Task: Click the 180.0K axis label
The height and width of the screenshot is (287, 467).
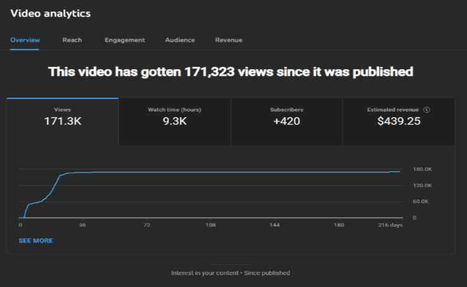Action: [422, 169]
